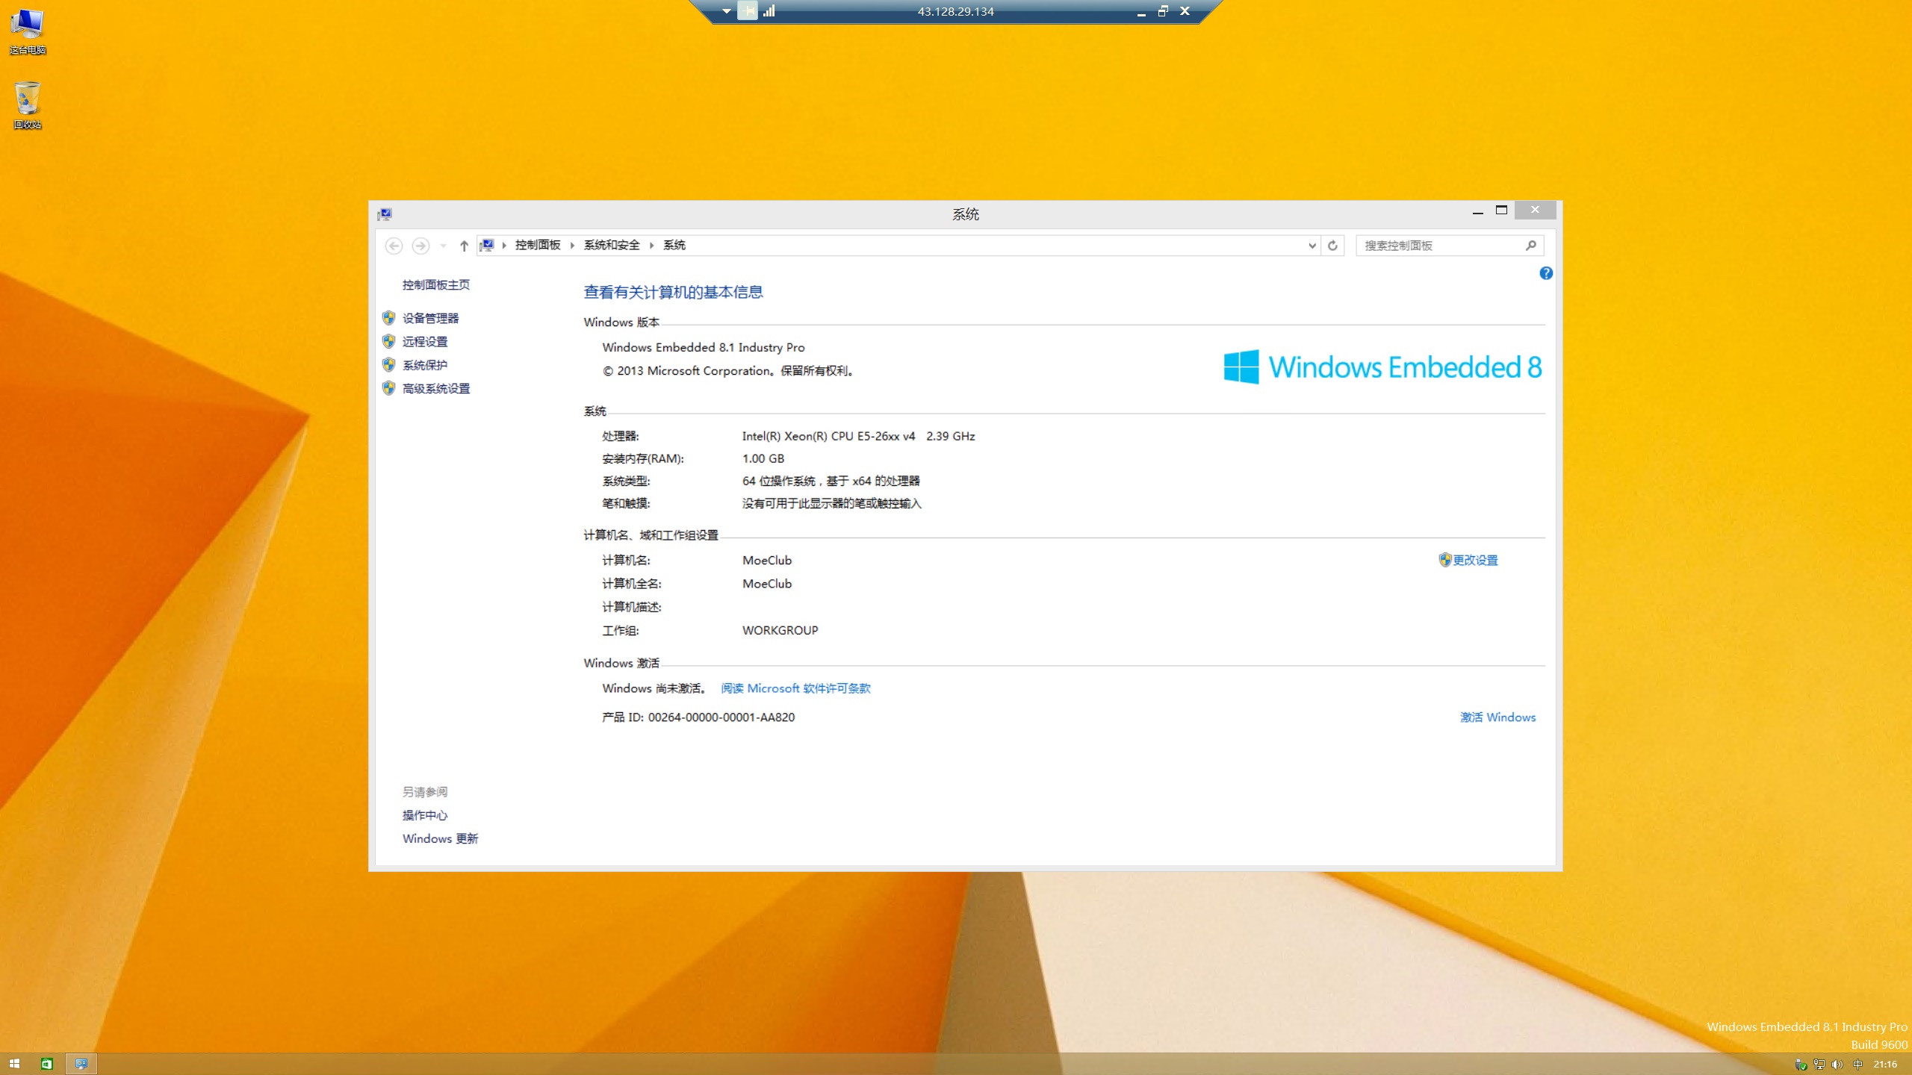Click the shield icon beside 设备管理器
Screen dimensions: 1912x1075
point(388,318)
